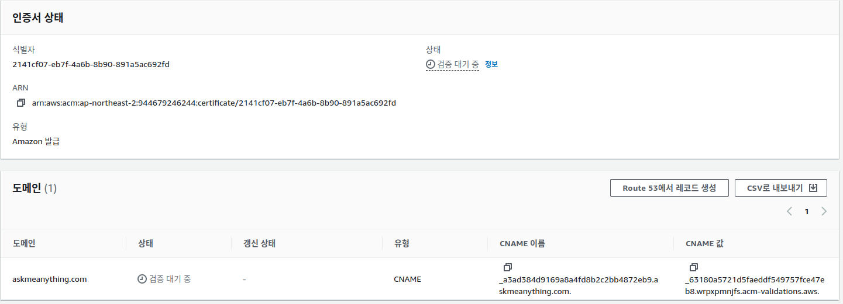Select the askmeanything.com domain cell
The height and width of the screenshot is (304, 843).
pos(50,279)
